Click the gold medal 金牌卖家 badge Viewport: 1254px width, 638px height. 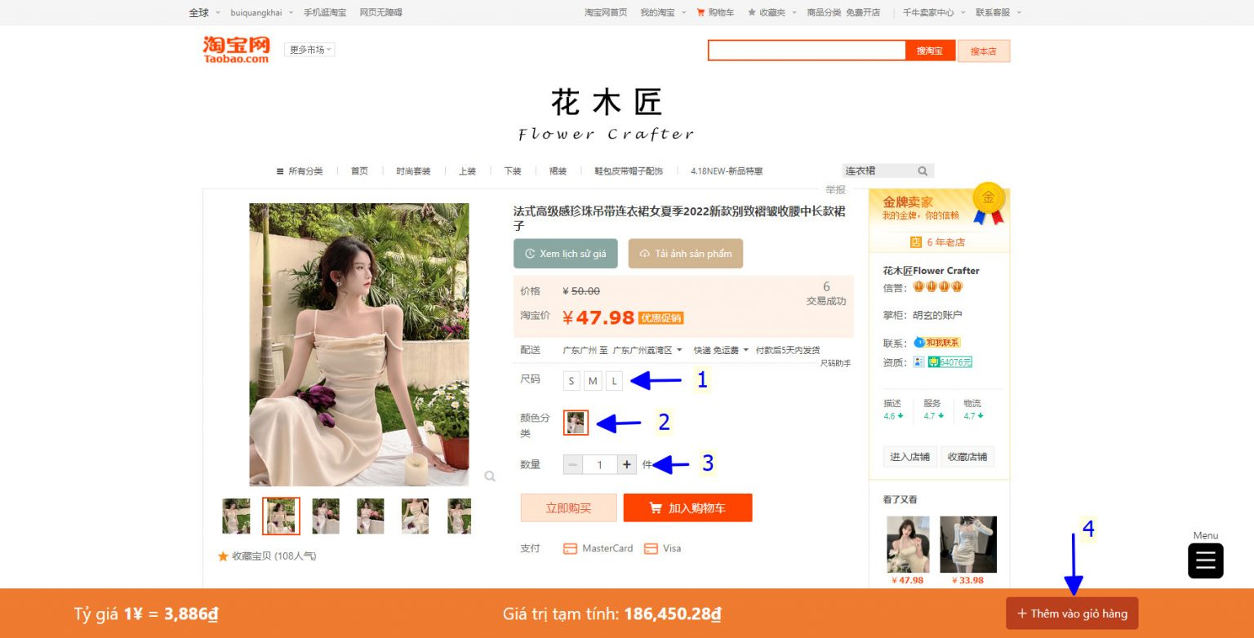pyautogui.click(x=988, y=202)
